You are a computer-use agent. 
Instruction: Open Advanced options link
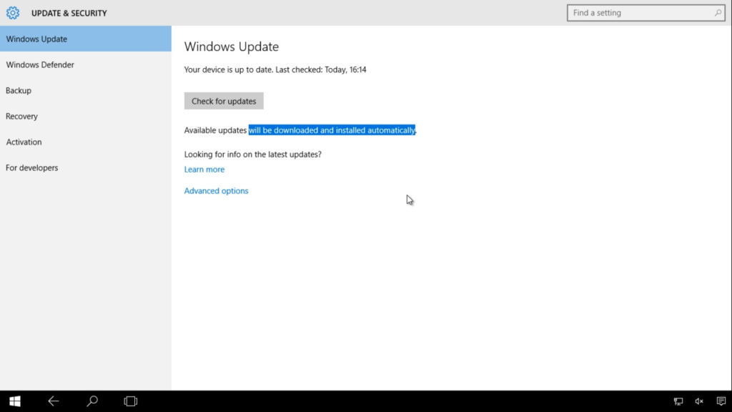(216, 190)
